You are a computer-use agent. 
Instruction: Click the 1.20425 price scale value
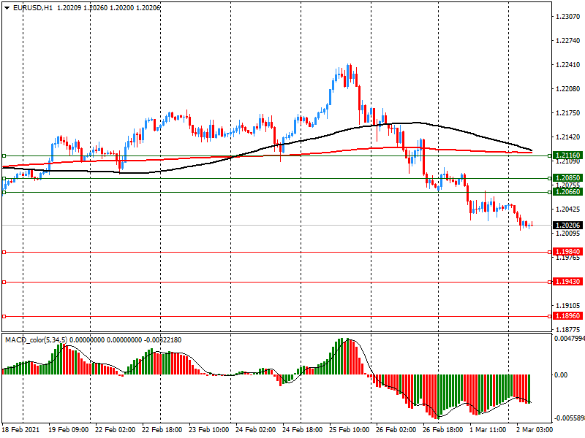(x=568, y=210)
